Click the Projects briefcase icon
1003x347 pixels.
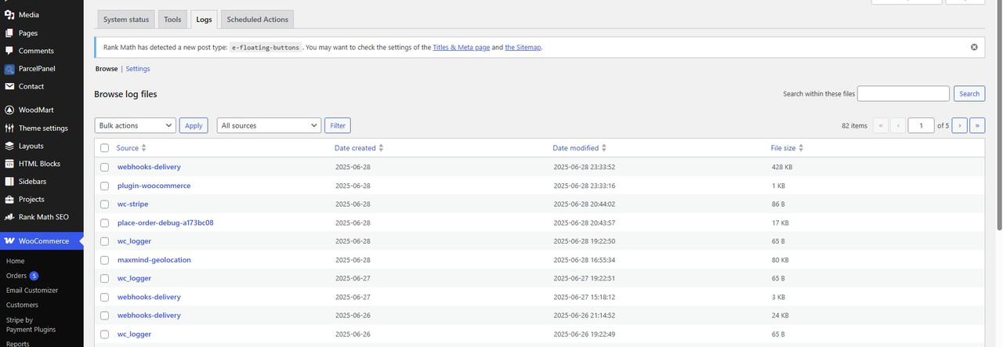9,199
